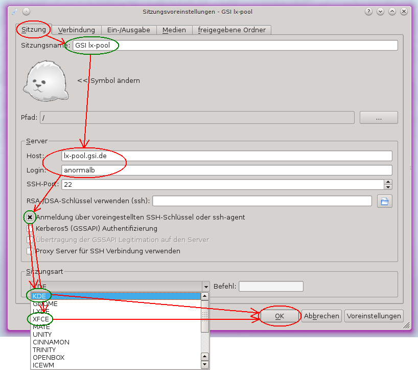
Task: Increase the SSH-Port value with up arrow
Action: pyautogui.click(x=388, y=182)
